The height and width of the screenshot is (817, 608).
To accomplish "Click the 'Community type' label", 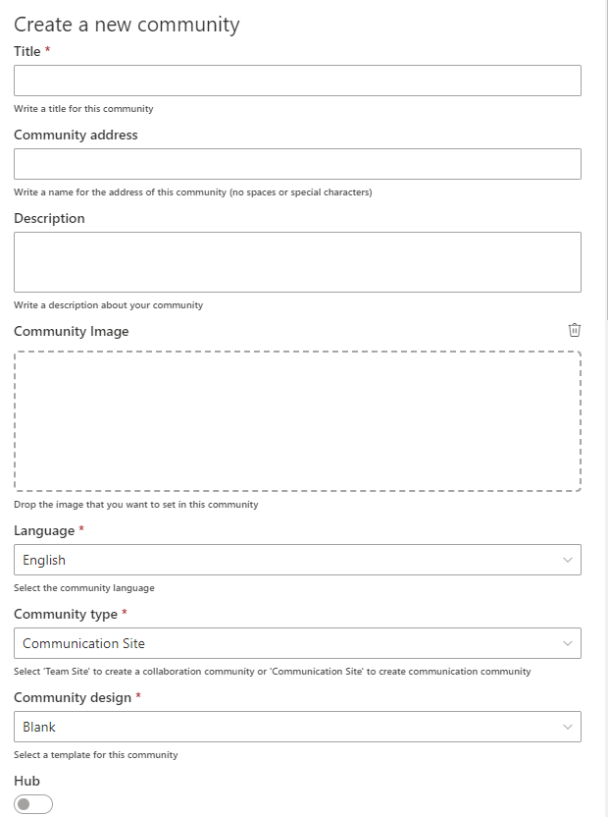I will tap(66, 615).
